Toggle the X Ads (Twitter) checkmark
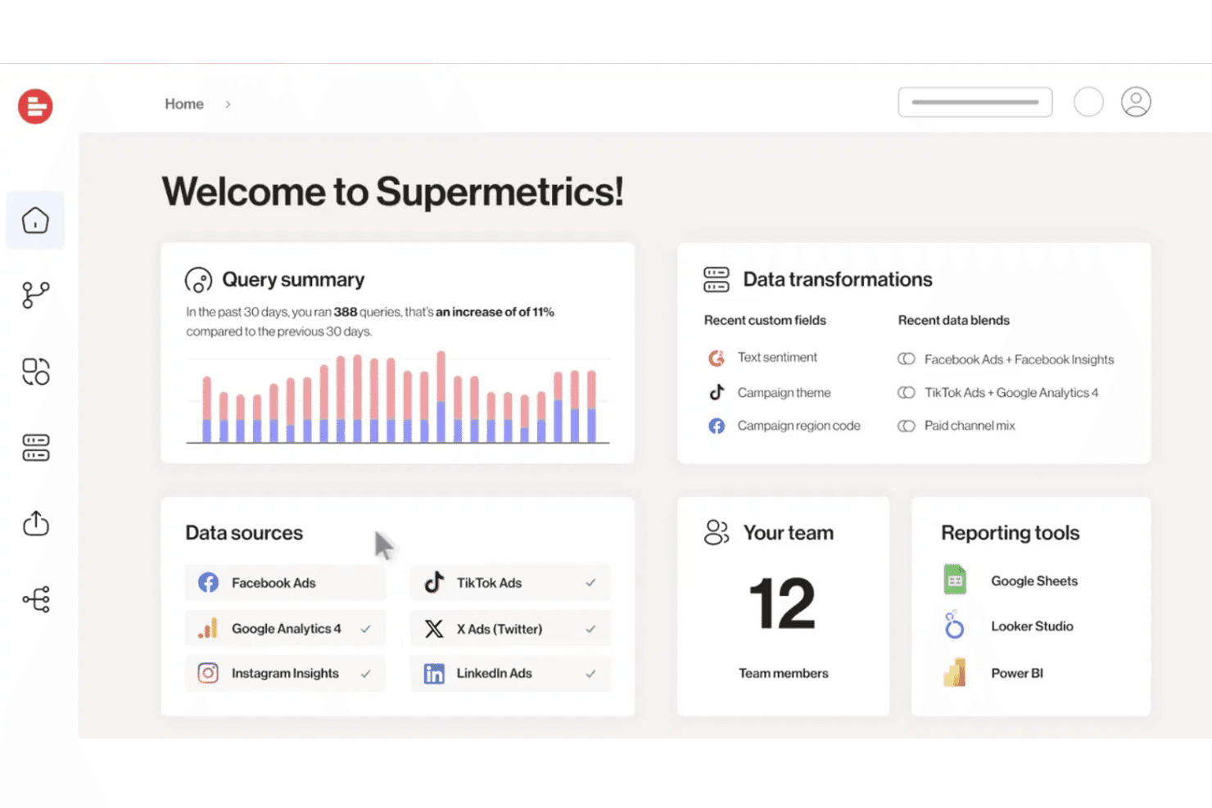 tap(590, 629)
